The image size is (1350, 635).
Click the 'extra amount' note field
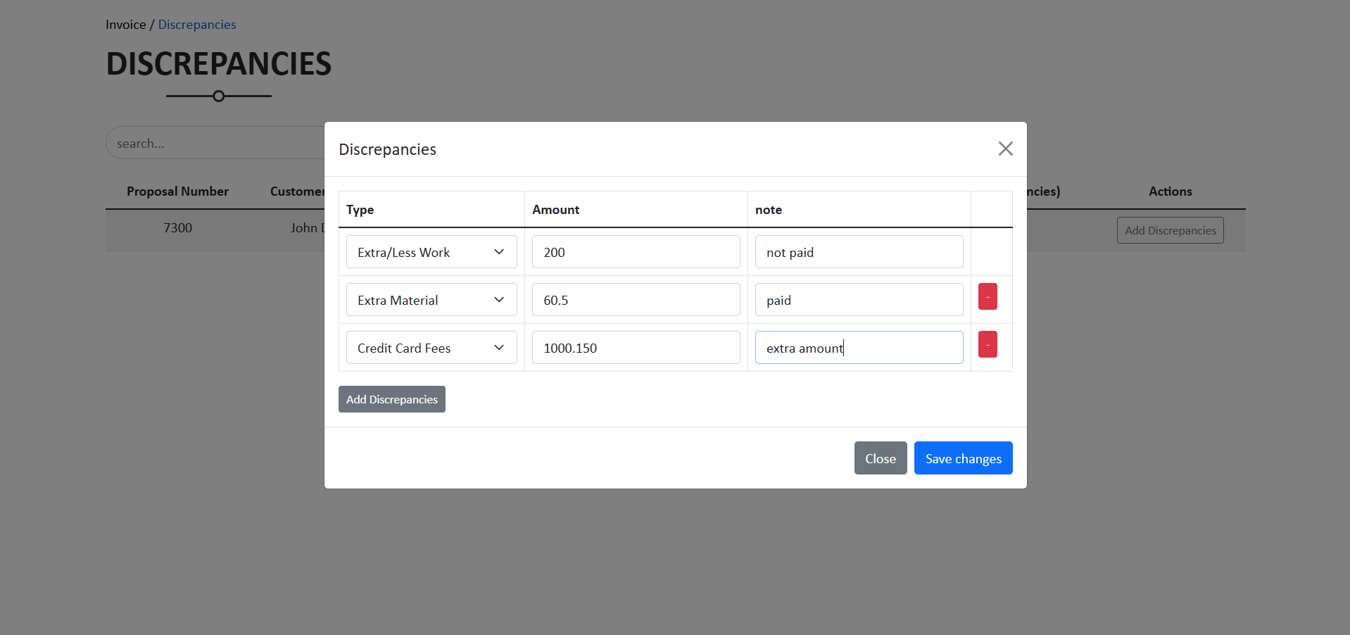(x=859, y=348)
